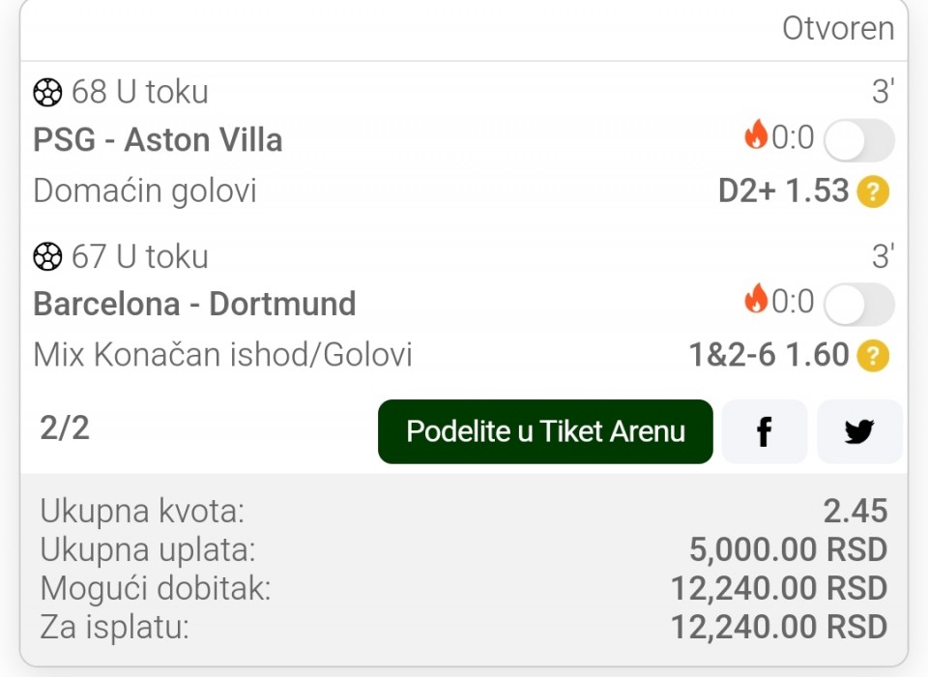
Task: Click the Otvoren ticket status label
Action: (x=837, y=29)
